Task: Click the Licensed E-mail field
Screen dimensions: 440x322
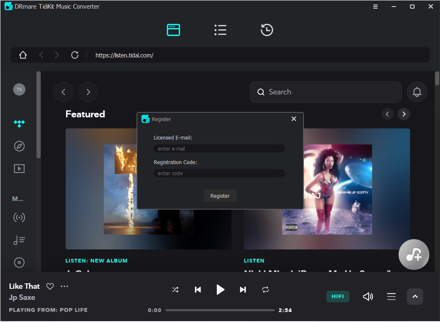Action: 219,148
